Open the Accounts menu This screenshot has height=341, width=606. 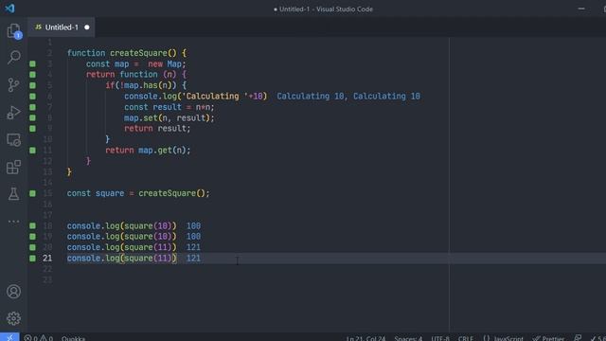coord(14,292)
